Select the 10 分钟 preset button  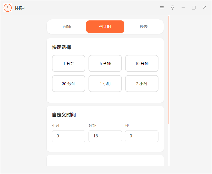pos(142,63)
